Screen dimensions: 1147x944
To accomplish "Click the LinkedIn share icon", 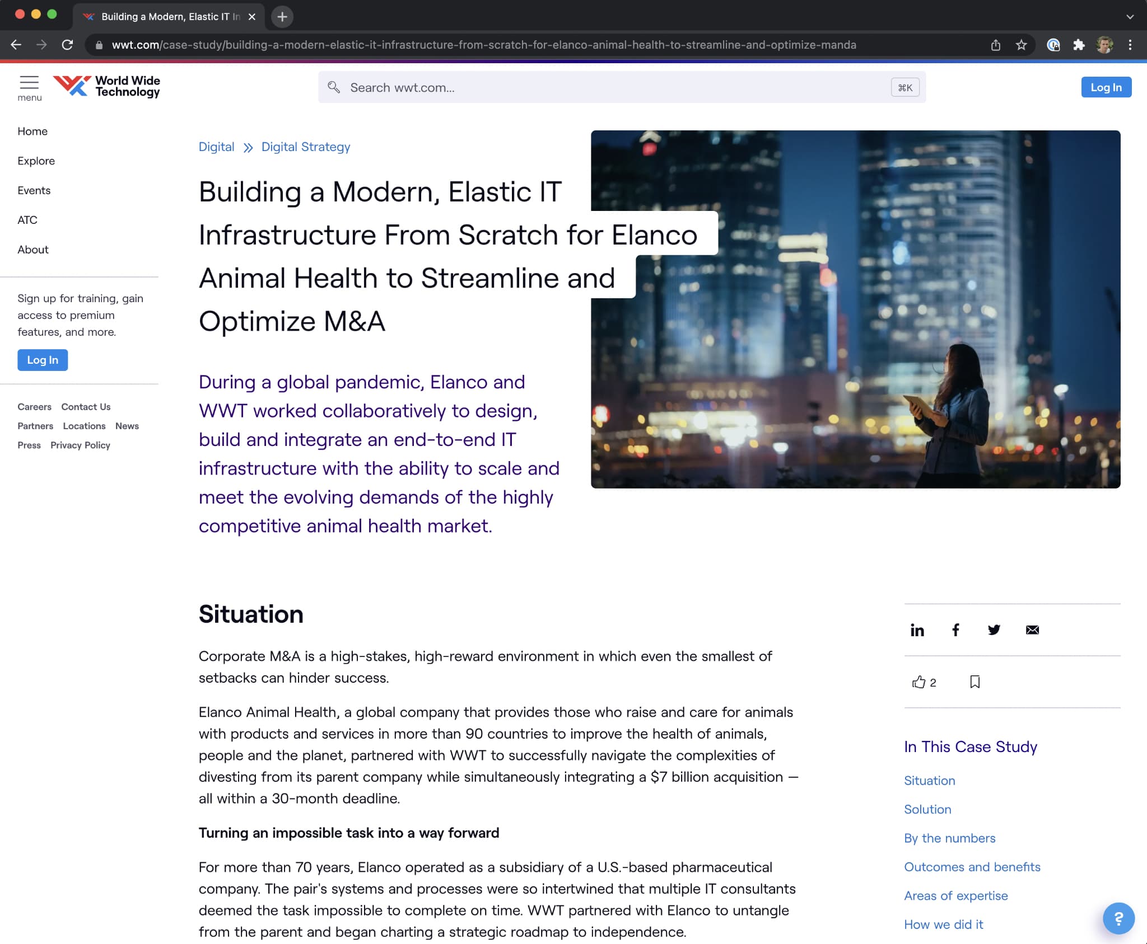I will pyautogui.click(x=917, y=628).
